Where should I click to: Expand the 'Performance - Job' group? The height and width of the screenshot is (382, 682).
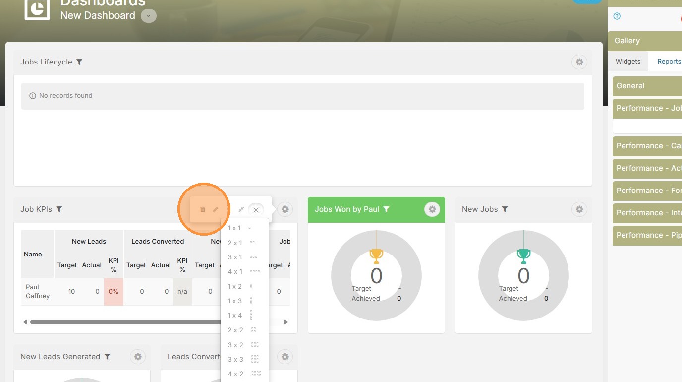point(647,108)
